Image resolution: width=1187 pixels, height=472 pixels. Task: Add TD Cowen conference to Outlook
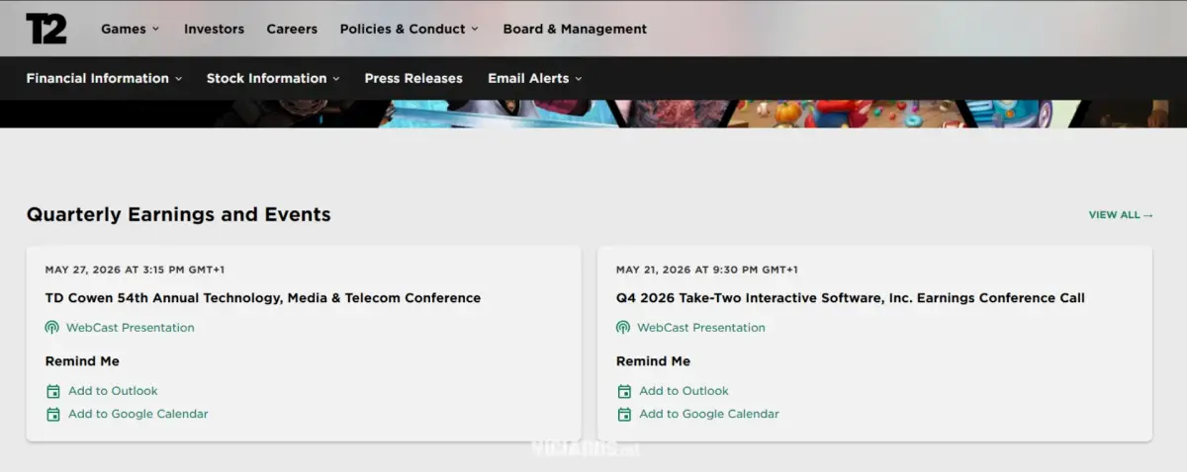pyautogui.click(x=113, y=391)
